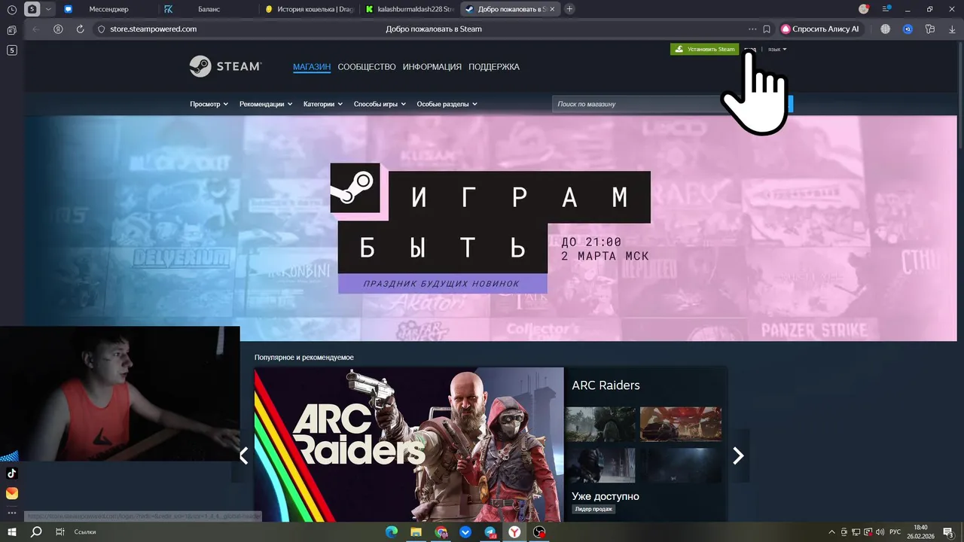Viewport: 964px width, 542px height.
Task: Click Популярное и рекомендуемое heading
Action: [x=304, y=358]
